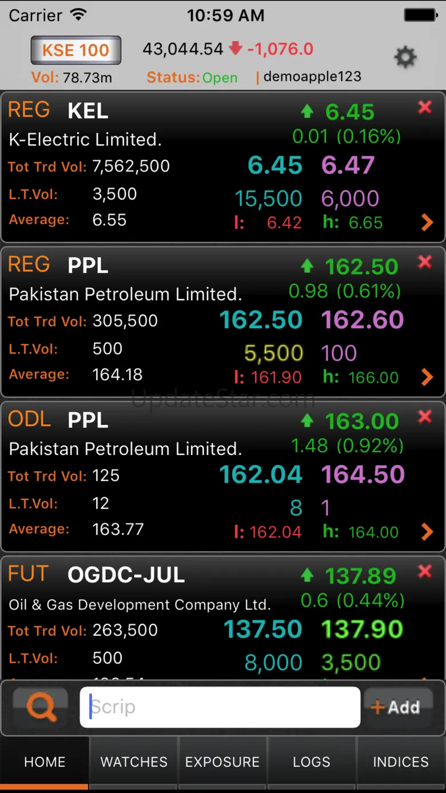
Task: Remove OGDC-JUL card with red X
Action: coord(425,571)
